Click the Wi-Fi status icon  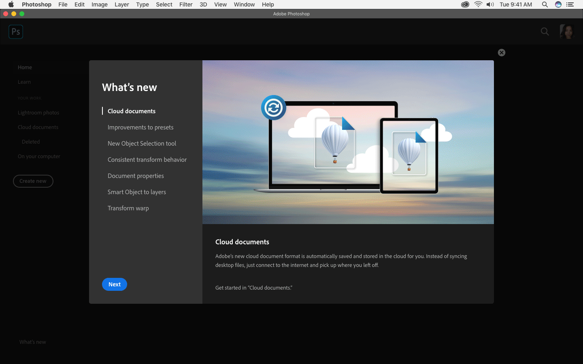[478, 4]
